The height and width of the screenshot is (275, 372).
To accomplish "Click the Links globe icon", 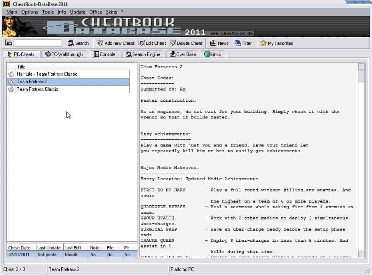I will tap(207, 54).
